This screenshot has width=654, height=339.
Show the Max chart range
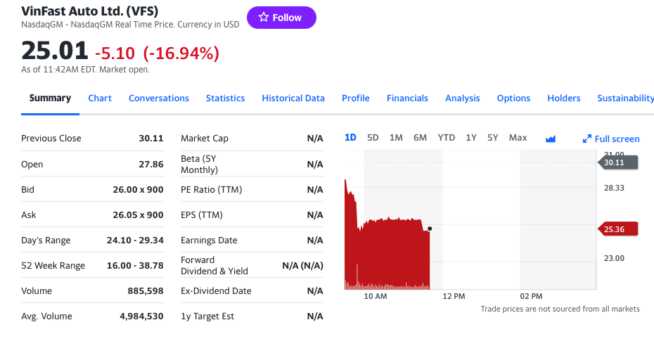pyautogui.click(x=518, y=138)
